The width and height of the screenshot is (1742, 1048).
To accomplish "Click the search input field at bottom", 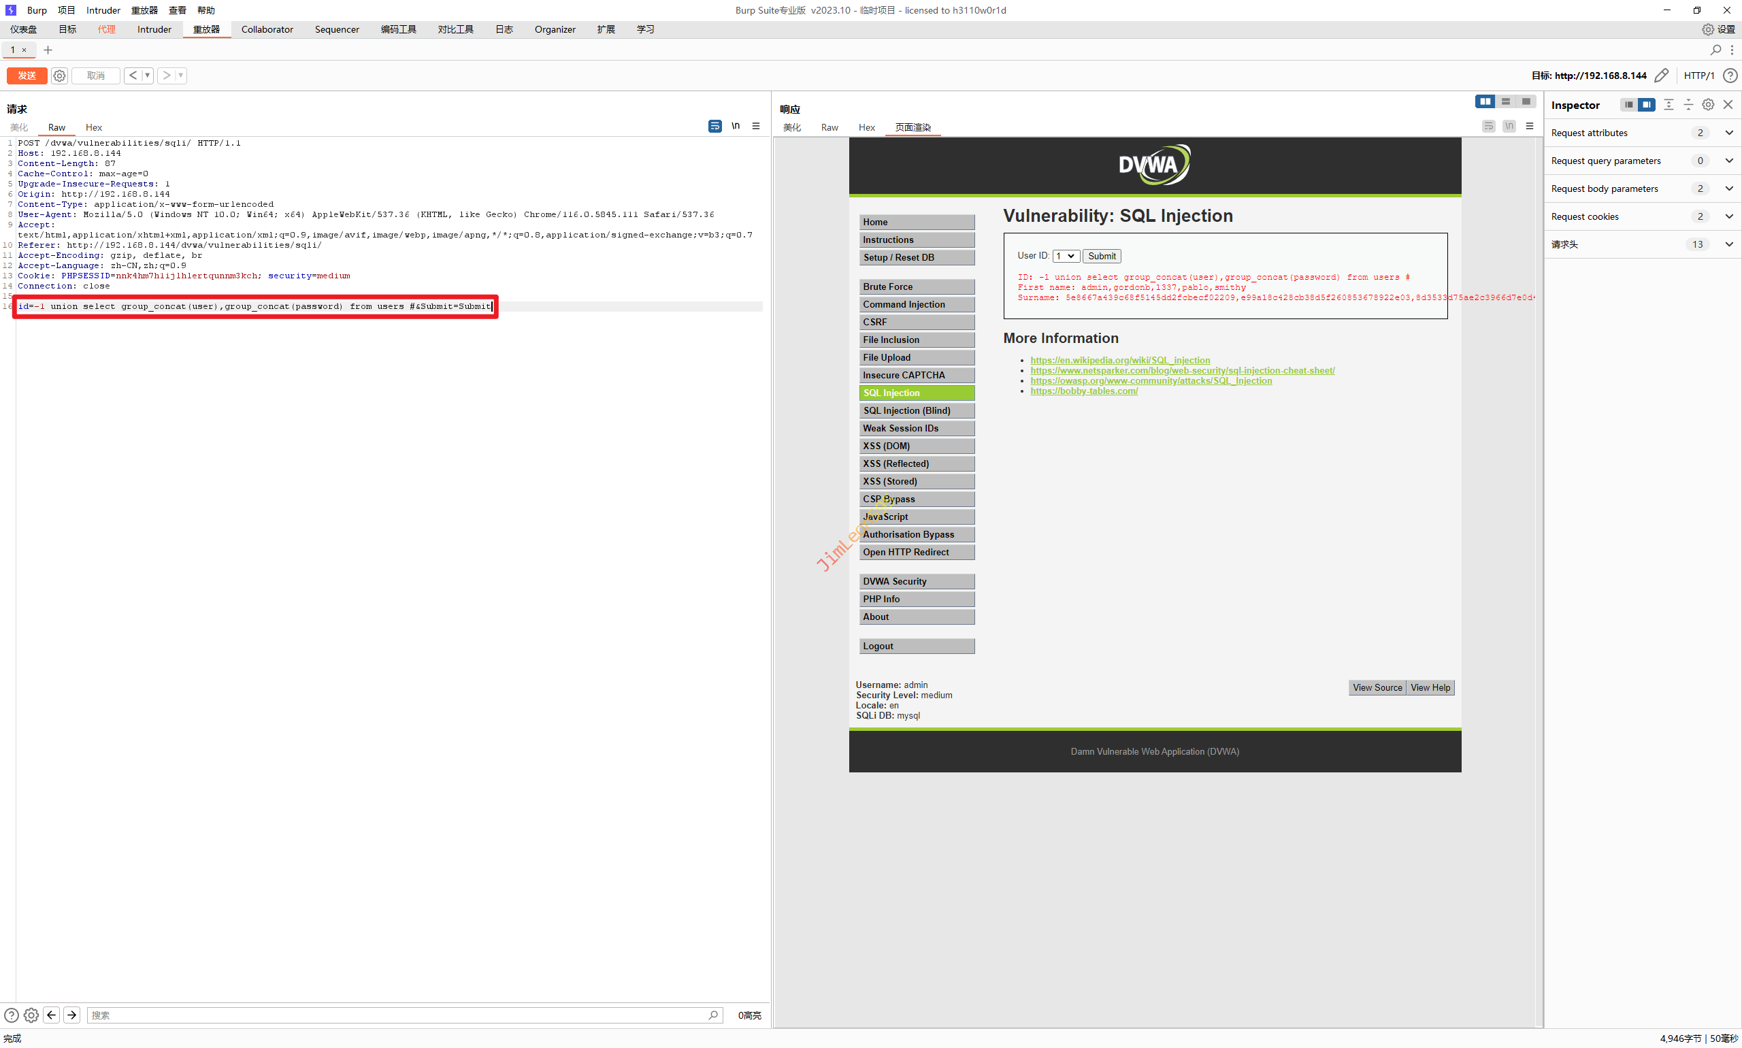I will coord(395,1015).
